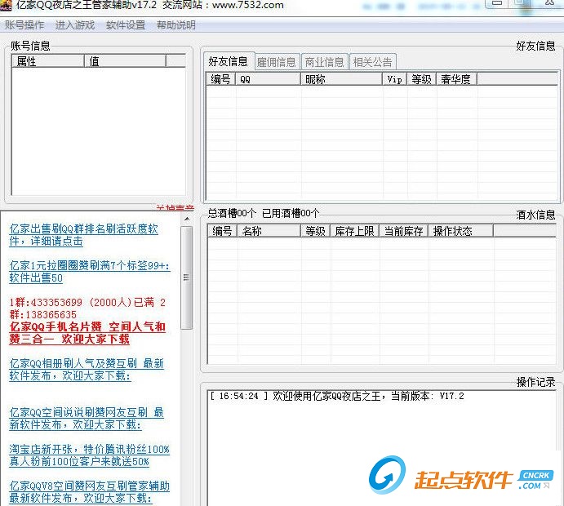Sort drinks table by 等级 column

coord(315,231)
